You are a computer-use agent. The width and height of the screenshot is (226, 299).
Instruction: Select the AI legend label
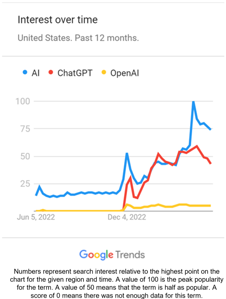click(36, 73)
